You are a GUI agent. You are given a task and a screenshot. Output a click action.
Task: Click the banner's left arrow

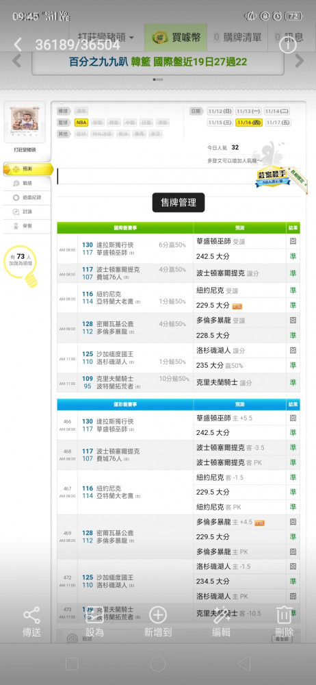point(16,61)
